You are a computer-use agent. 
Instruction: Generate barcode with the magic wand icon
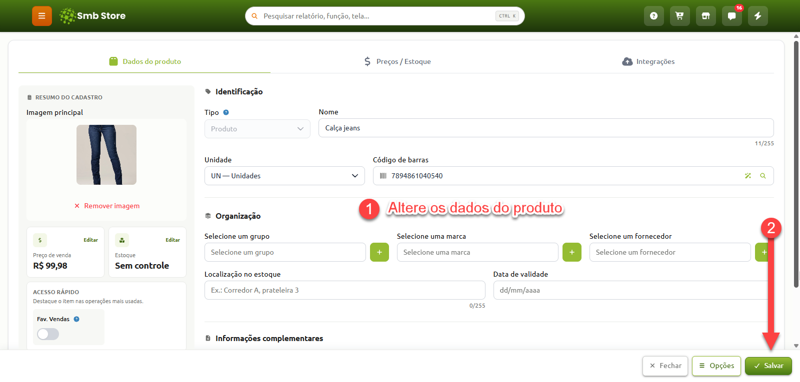coord(748,176)
